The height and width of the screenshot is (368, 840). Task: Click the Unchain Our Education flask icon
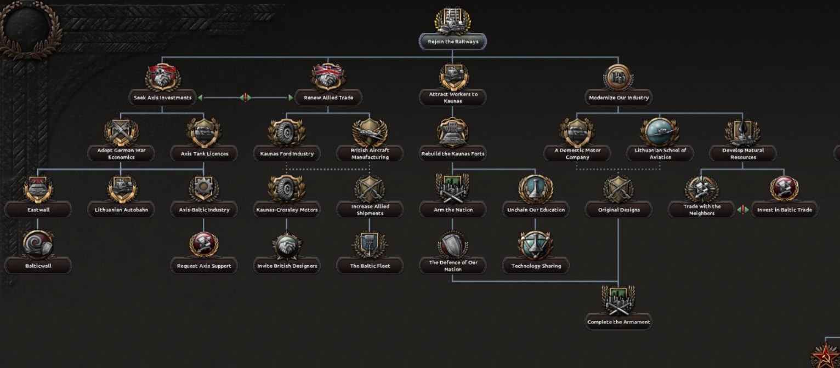pos(536,189)
